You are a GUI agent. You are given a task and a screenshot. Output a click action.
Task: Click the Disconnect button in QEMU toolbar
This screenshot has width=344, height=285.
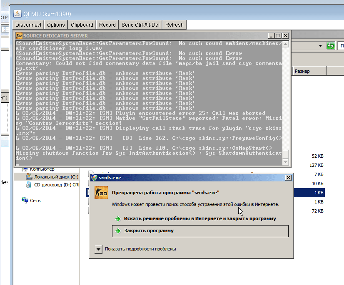coord(28,25)
